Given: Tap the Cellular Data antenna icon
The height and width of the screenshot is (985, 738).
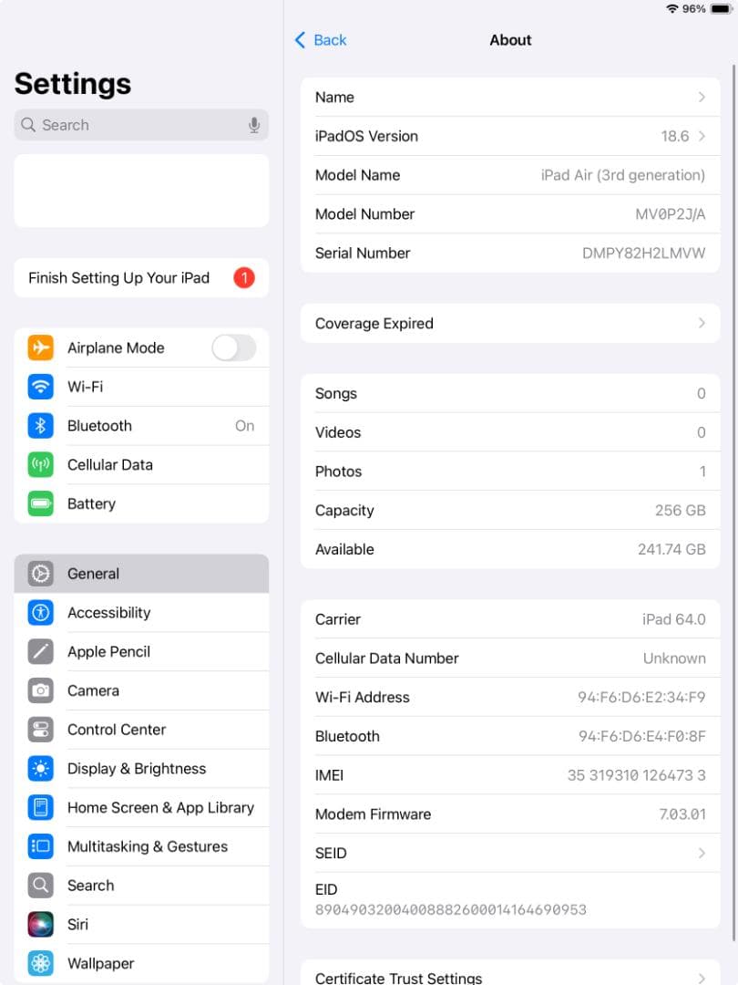Looking at the screenshot, I should point(41,464).
